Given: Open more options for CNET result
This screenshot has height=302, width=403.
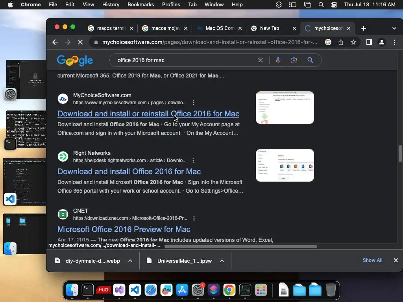Looking at the screenshot, I should (x=194, y=218).
